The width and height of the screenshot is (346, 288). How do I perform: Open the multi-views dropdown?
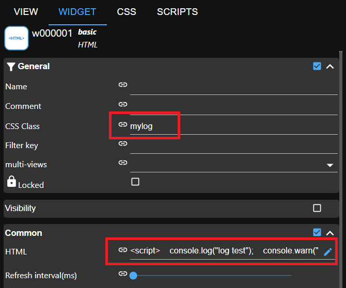[330, 166]
